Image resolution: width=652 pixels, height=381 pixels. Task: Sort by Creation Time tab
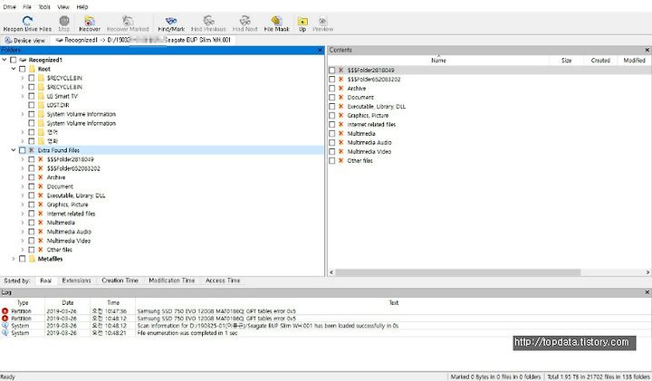point(120,281)
